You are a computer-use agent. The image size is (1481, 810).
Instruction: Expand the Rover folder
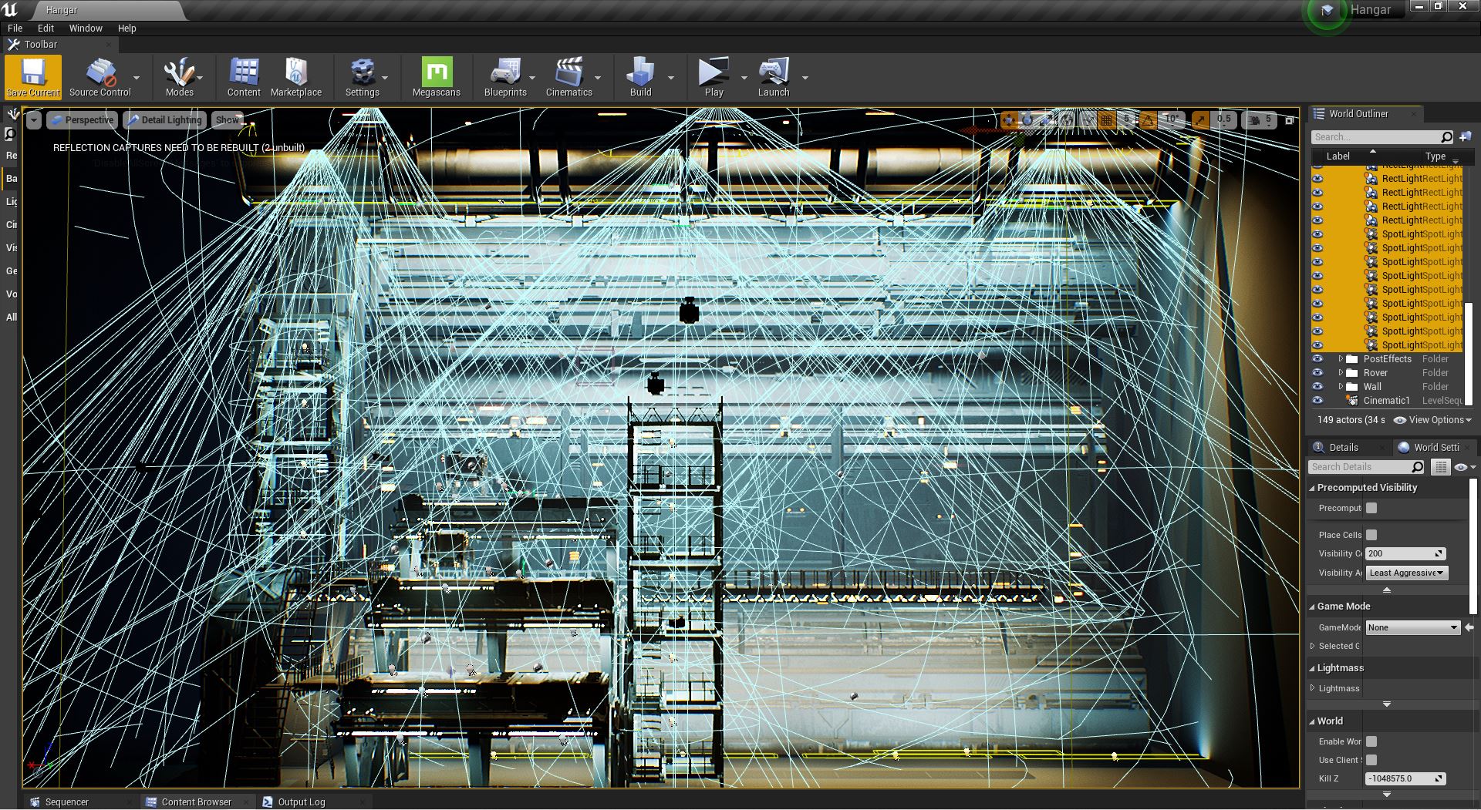pos(1341,373)
